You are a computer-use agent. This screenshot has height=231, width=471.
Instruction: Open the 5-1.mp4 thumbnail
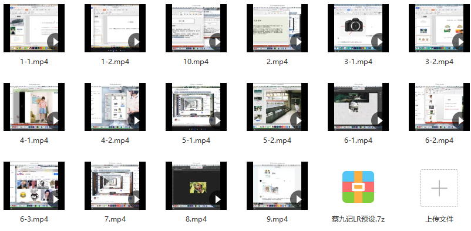pyautogui.click(x=196, y=107)
